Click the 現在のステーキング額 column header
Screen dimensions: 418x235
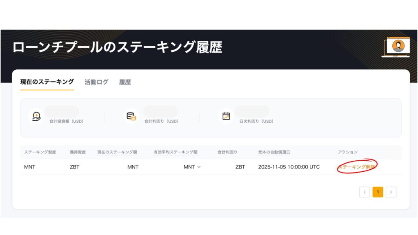(117, 152)
